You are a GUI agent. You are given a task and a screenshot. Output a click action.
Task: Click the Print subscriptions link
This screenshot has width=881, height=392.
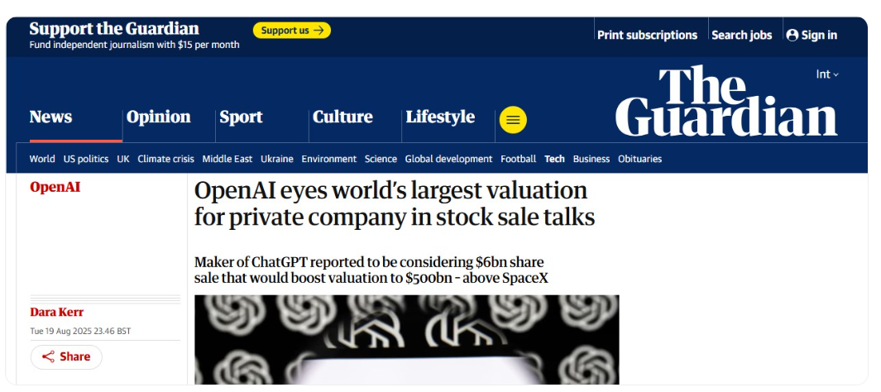point(647,35)
